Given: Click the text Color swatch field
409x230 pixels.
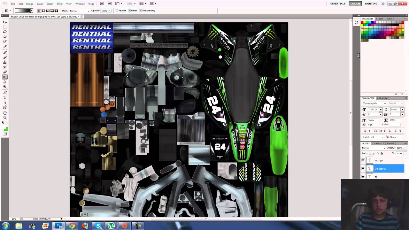Looking at the screenshot, I should [395, 125].
